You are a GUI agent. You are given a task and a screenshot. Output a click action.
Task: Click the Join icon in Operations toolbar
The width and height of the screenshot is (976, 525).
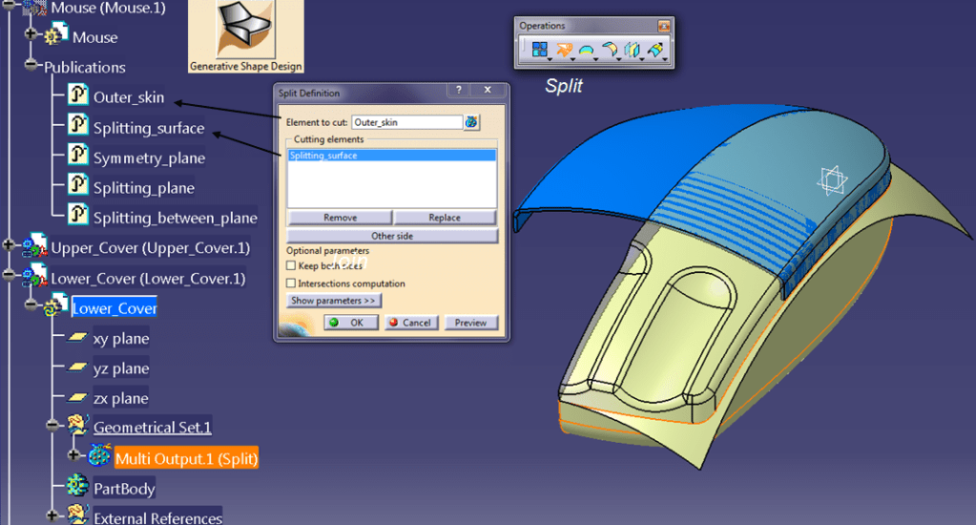point(539,50)
